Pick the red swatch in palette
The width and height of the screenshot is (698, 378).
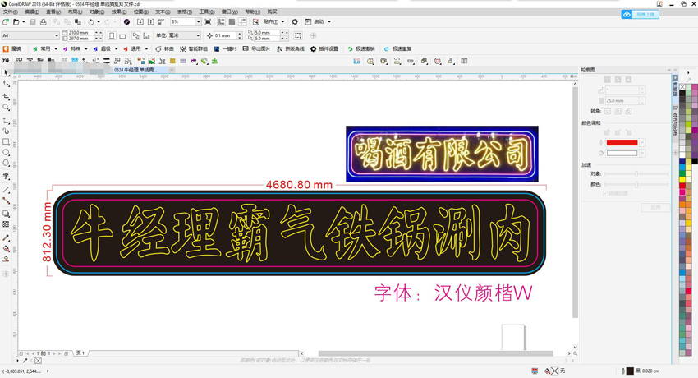point(682,186)
